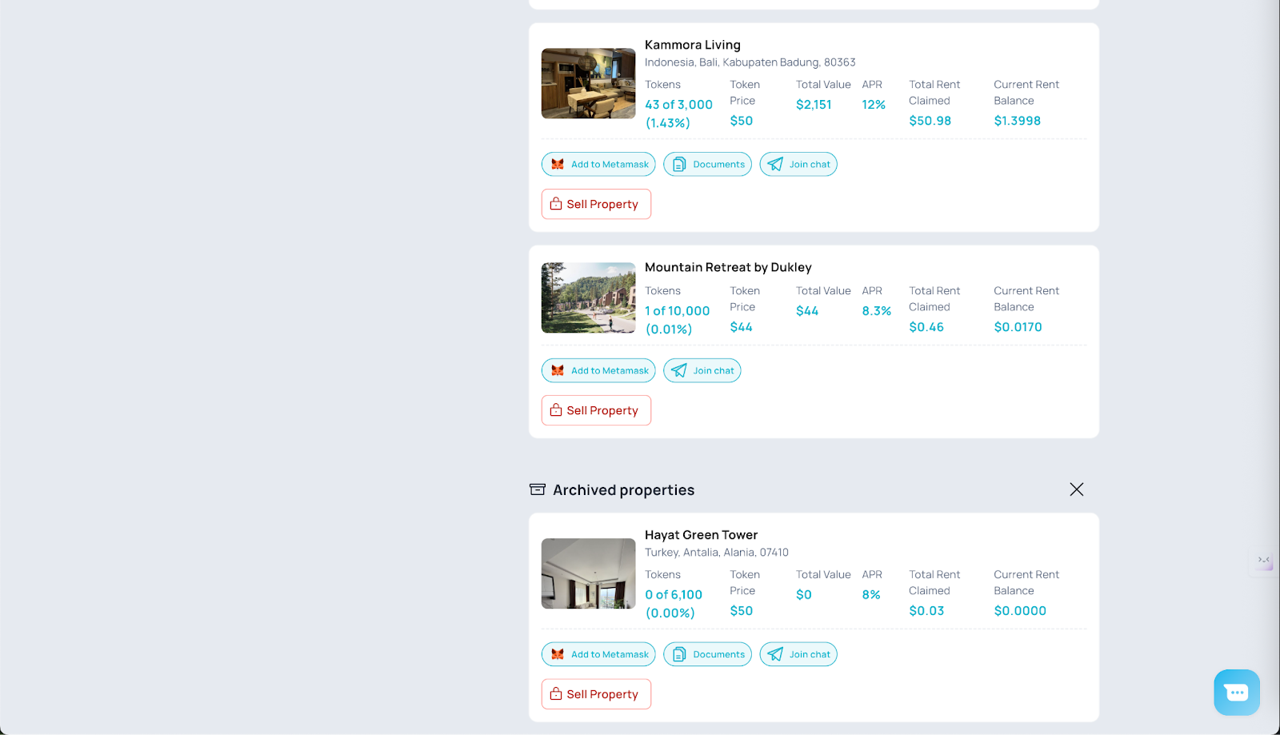Open Documents for Kammora Living
Viewport: 1280px width, 735px height.
[x=707, y=164]
